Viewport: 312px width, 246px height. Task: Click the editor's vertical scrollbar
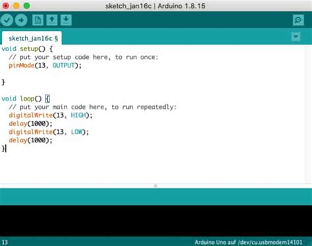click(308, 114)
